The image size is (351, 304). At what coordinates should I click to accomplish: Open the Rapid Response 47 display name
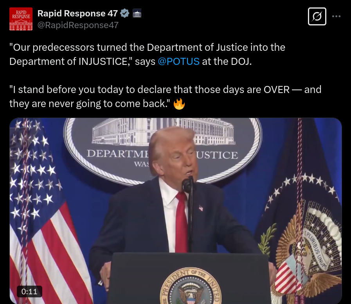point(77,13)
